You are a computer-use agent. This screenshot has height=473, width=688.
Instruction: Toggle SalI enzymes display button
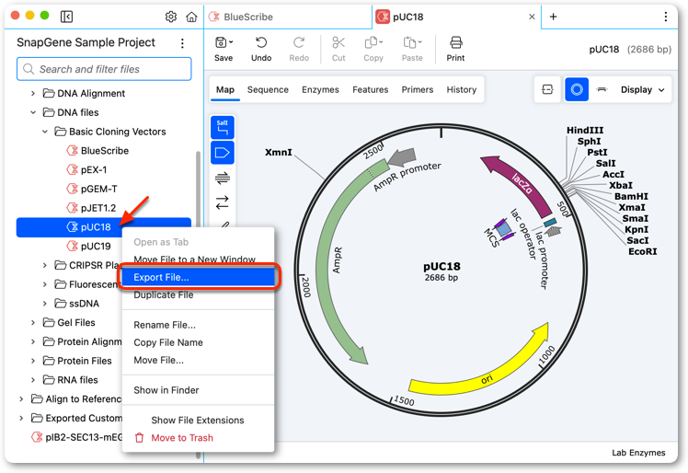coord(223,127)
